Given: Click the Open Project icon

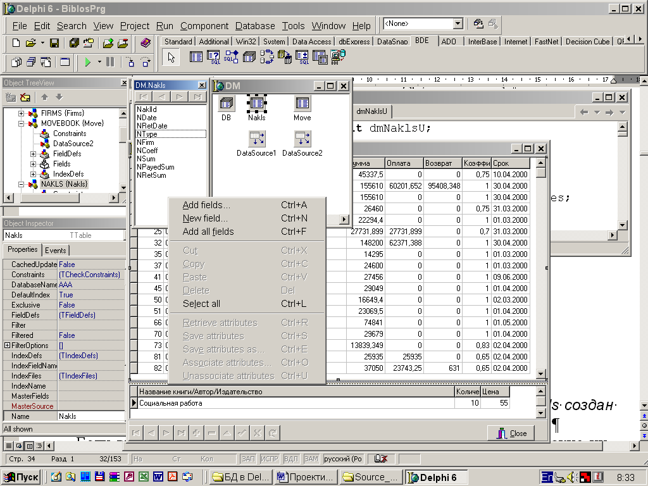Looking at the screenshot, I should click(x=89, y=43).
